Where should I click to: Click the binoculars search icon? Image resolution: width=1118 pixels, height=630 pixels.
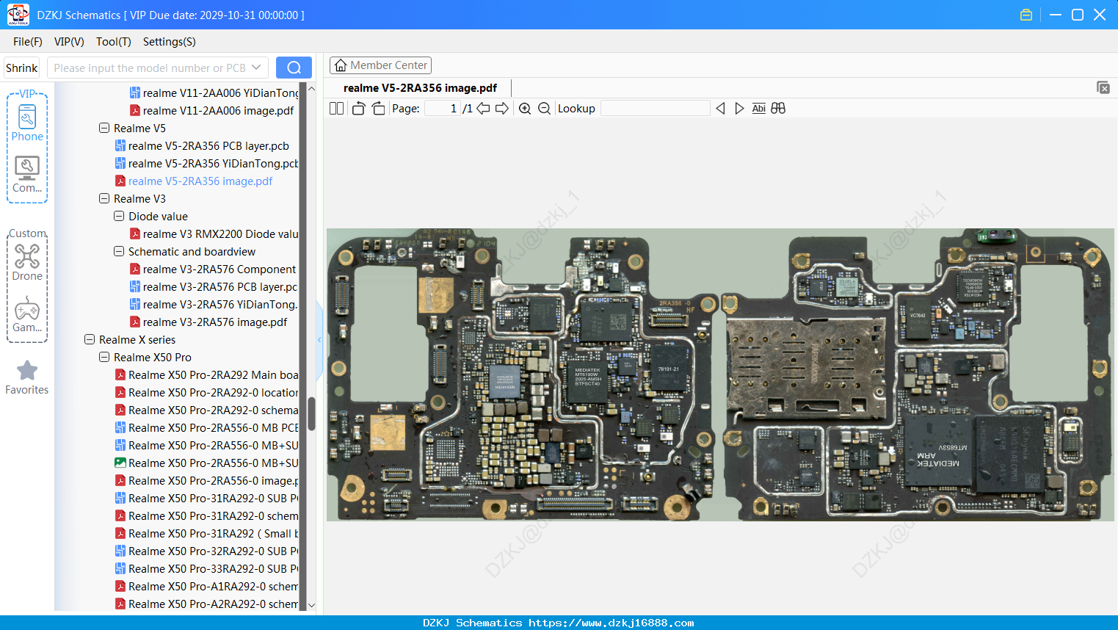pyautogui.click(x=778, y=109)
